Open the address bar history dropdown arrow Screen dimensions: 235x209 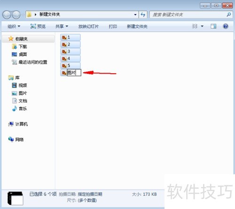[135, 15]
